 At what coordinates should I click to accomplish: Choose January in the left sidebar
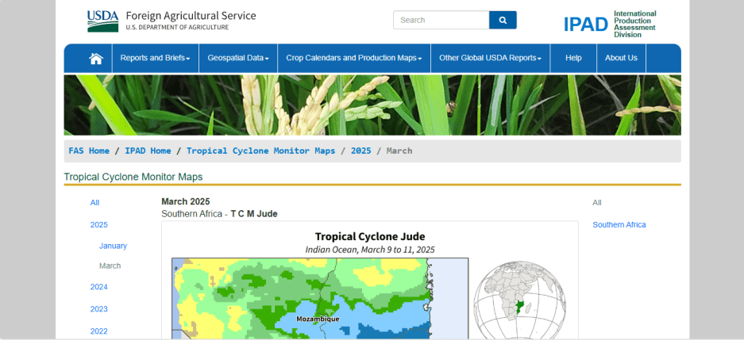coord(113,246)
